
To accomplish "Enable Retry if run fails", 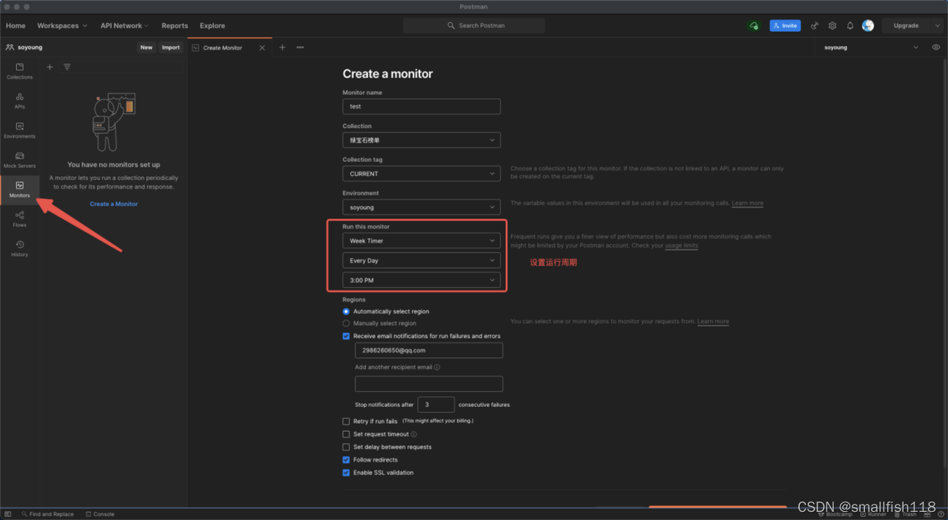I will [x=346, y=422].
